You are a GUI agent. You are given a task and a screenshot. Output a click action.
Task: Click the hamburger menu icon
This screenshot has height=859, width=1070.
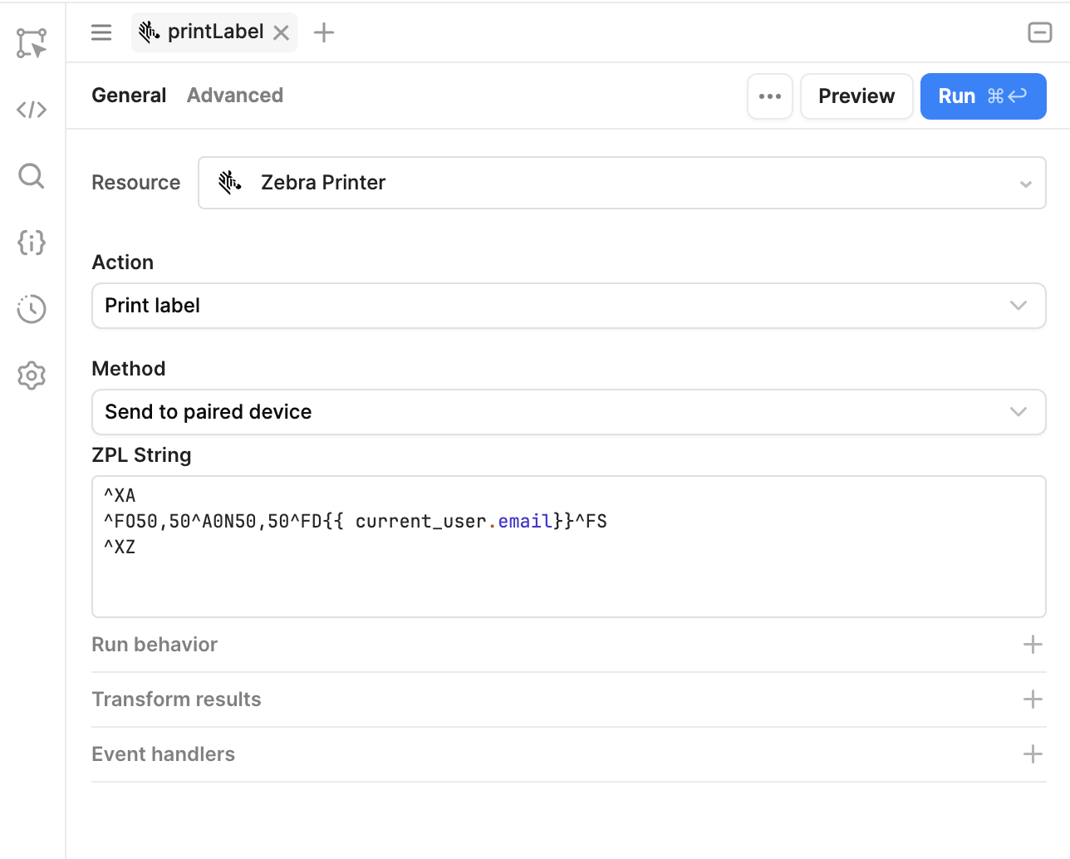point(101,32)
